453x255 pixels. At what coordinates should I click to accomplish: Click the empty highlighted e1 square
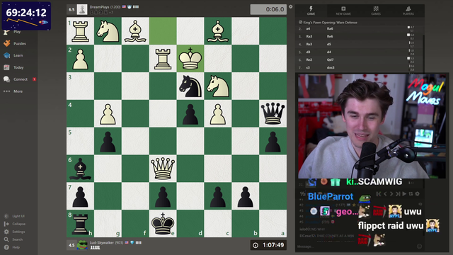click(x=163, y=31)
